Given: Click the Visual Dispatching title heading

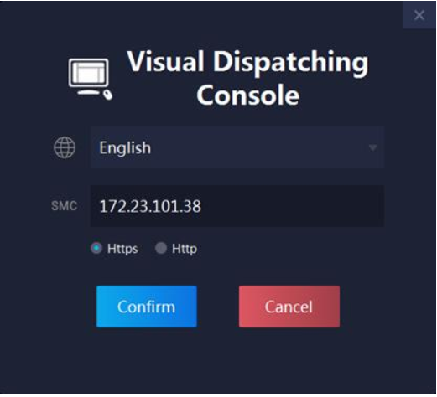Looking at the screenshot, I should 247,63.
